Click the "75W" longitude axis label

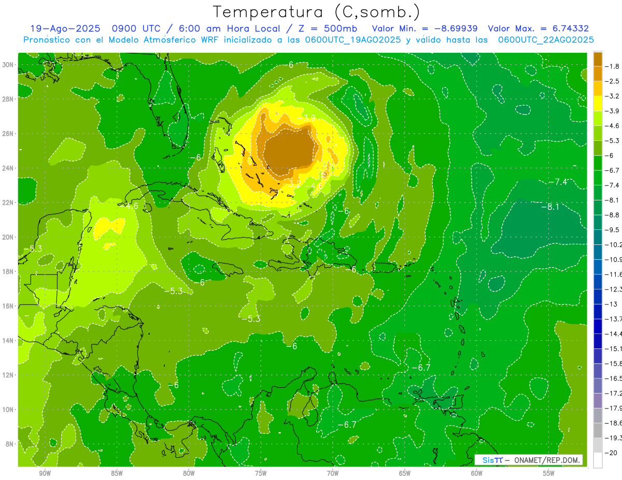[x=261, y=473]
